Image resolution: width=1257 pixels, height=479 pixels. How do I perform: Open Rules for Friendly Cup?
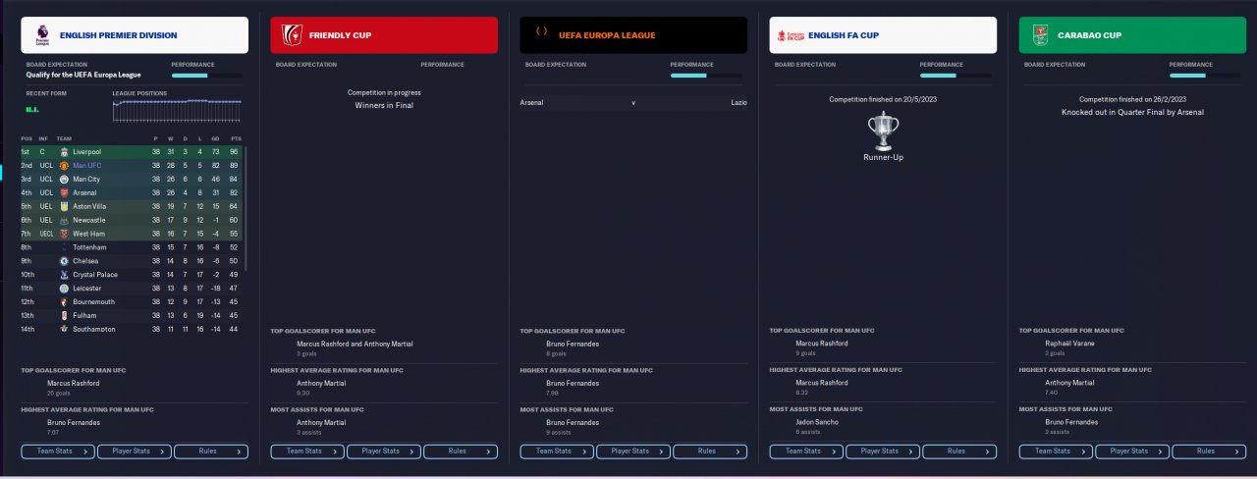coord(461,452)
